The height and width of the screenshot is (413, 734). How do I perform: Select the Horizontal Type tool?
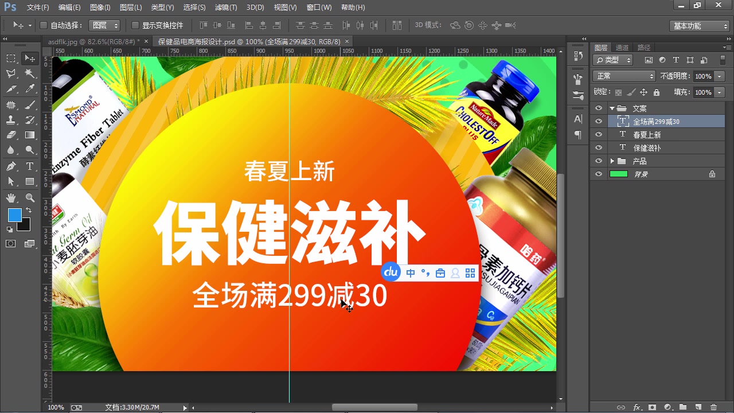pos(30,166)
